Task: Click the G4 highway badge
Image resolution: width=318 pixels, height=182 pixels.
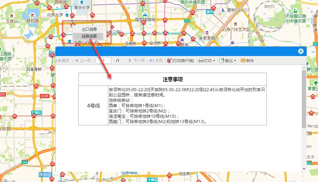Action: [25, 162]
